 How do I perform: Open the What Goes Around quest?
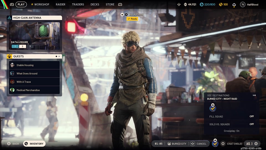(x=34, y=73)
